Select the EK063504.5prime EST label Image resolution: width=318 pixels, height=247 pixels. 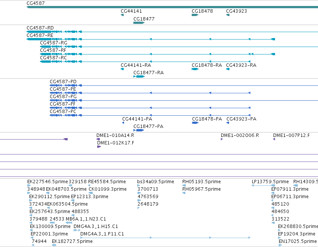point(67,204)
